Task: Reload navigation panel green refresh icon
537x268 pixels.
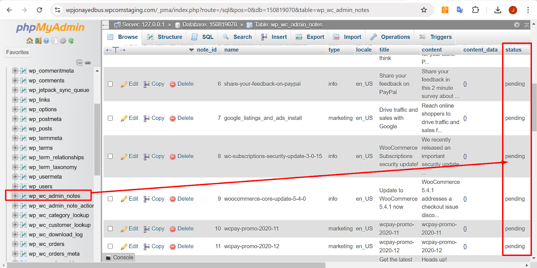Action: coord(71,41)
